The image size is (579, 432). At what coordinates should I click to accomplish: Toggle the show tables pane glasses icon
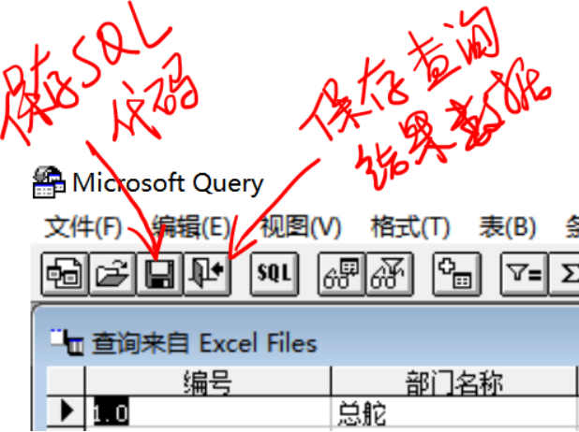coord(341,274)
